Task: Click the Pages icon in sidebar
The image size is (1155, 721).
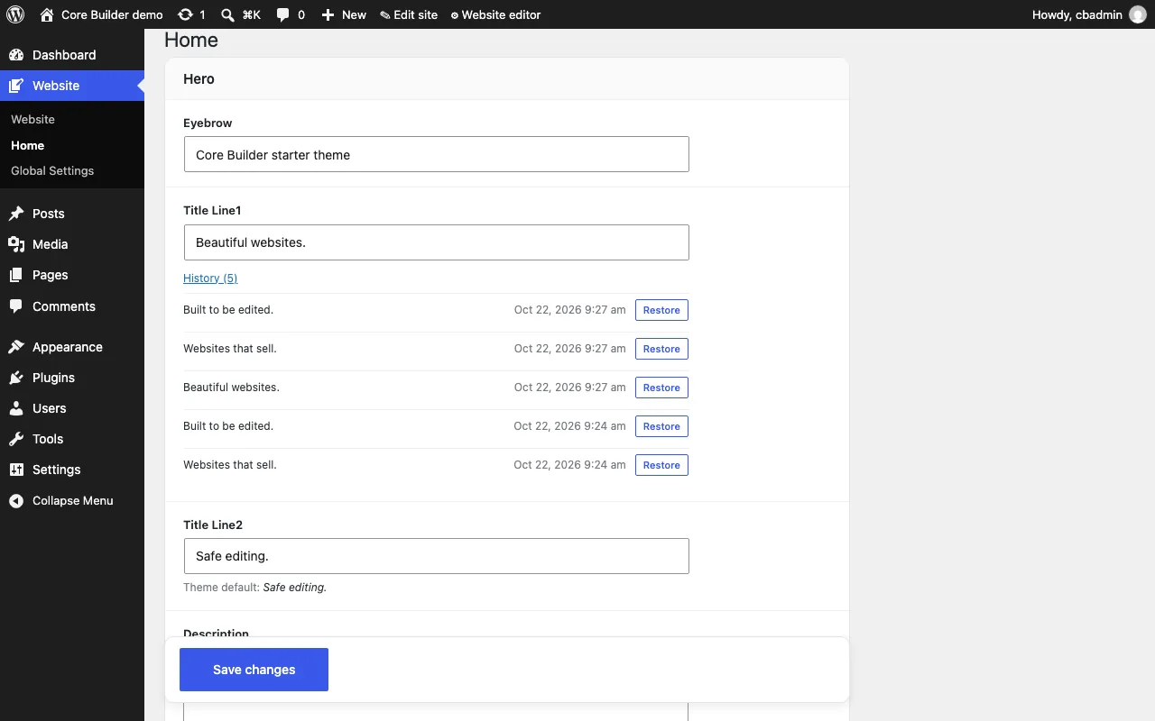Action: coord(16,275)
